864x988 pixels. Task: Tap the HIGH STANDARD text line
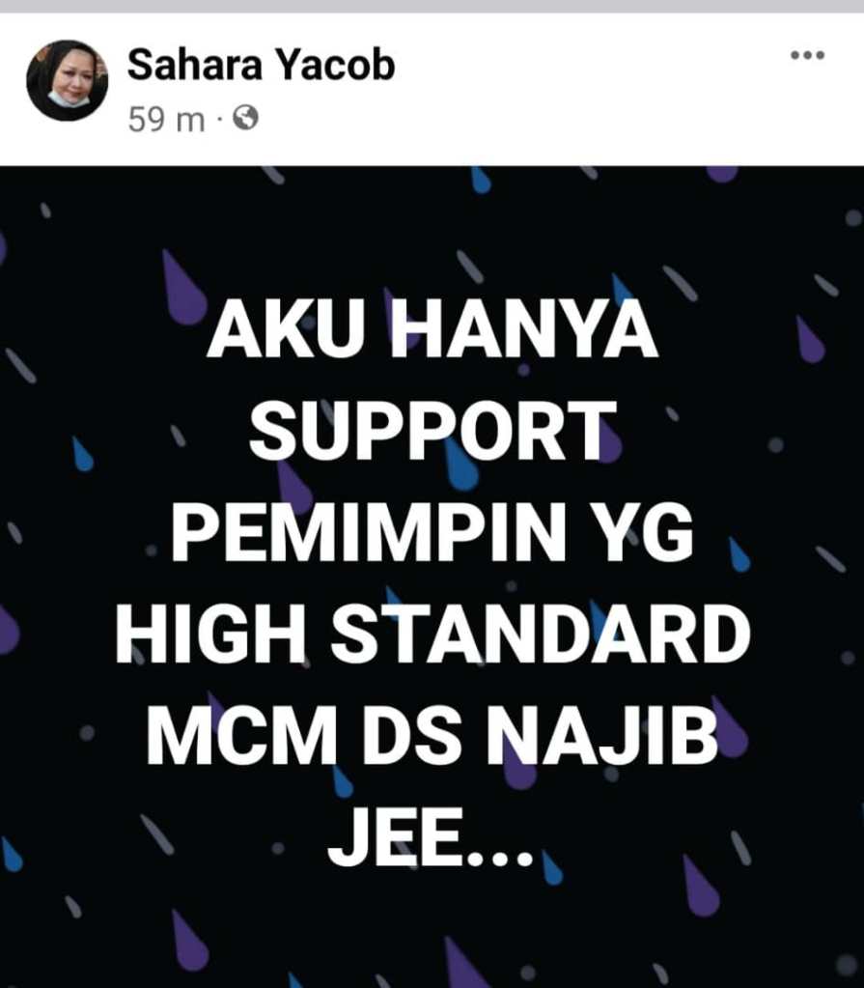coord(432,635)
